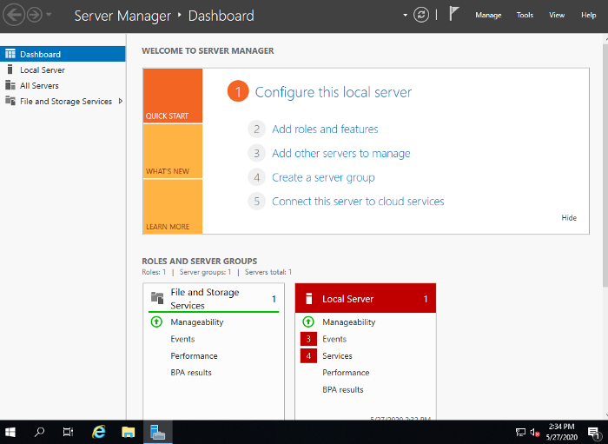
Task: Open Services in Local Server tile
Action: pyautogui.click(x=337, y=356)
